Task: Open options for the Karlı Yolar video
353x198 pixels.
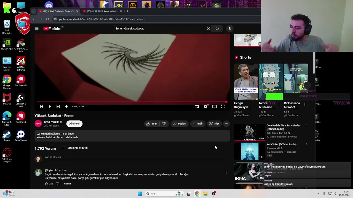Action: (306, 145)
